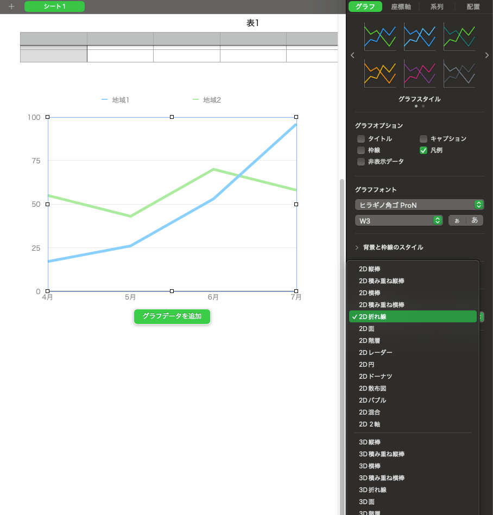Open the シート1 sheet tab

tap(54, 7)
